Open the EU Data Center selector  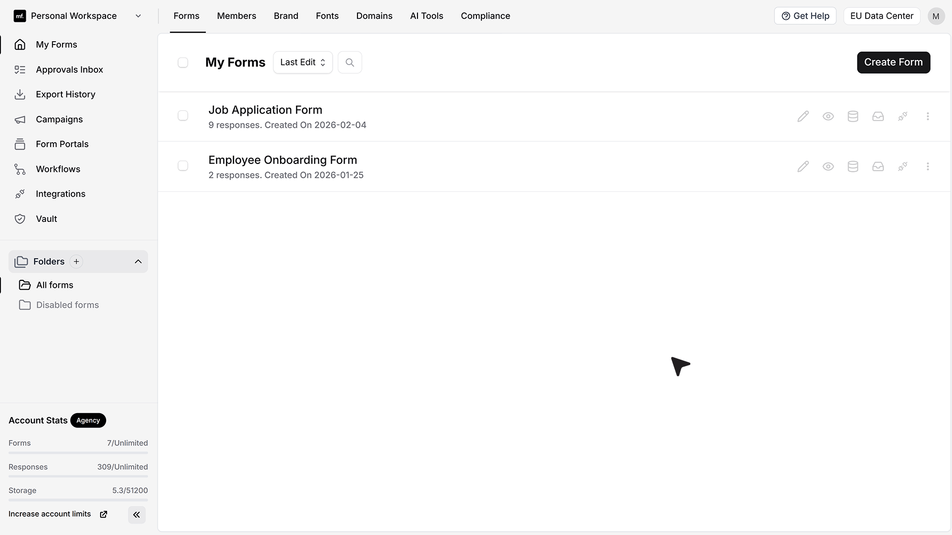point(882,16)
